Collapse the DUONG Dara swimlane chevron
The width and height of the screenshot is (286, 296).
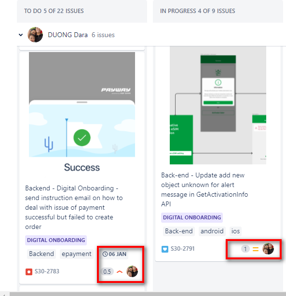coord(21,35)
